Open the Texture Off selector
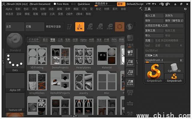Image resolution: width=192 pixels, height=119 pixels. point(15,102)
